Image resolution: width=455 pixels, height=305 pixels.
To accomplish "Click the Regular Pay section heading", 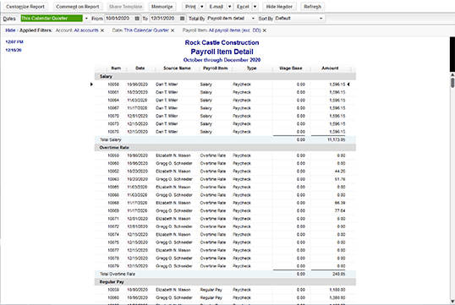I will tap(112, 282).
